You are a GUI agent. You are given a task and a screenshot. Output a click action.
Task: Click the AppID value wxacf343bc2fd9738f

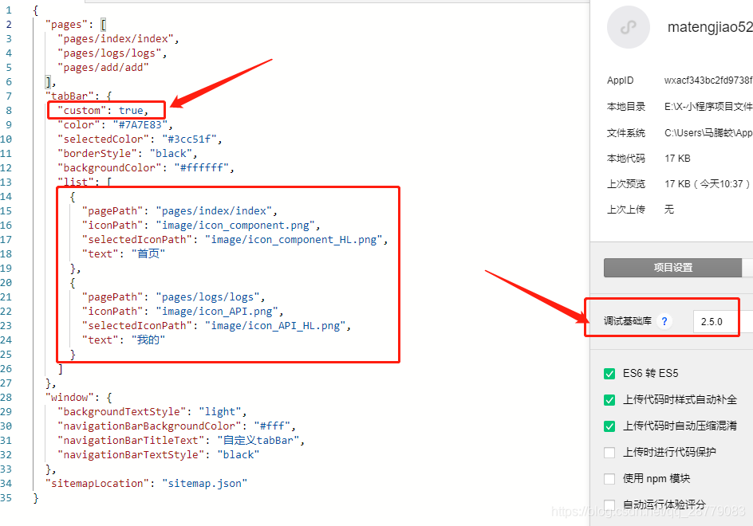708,80
